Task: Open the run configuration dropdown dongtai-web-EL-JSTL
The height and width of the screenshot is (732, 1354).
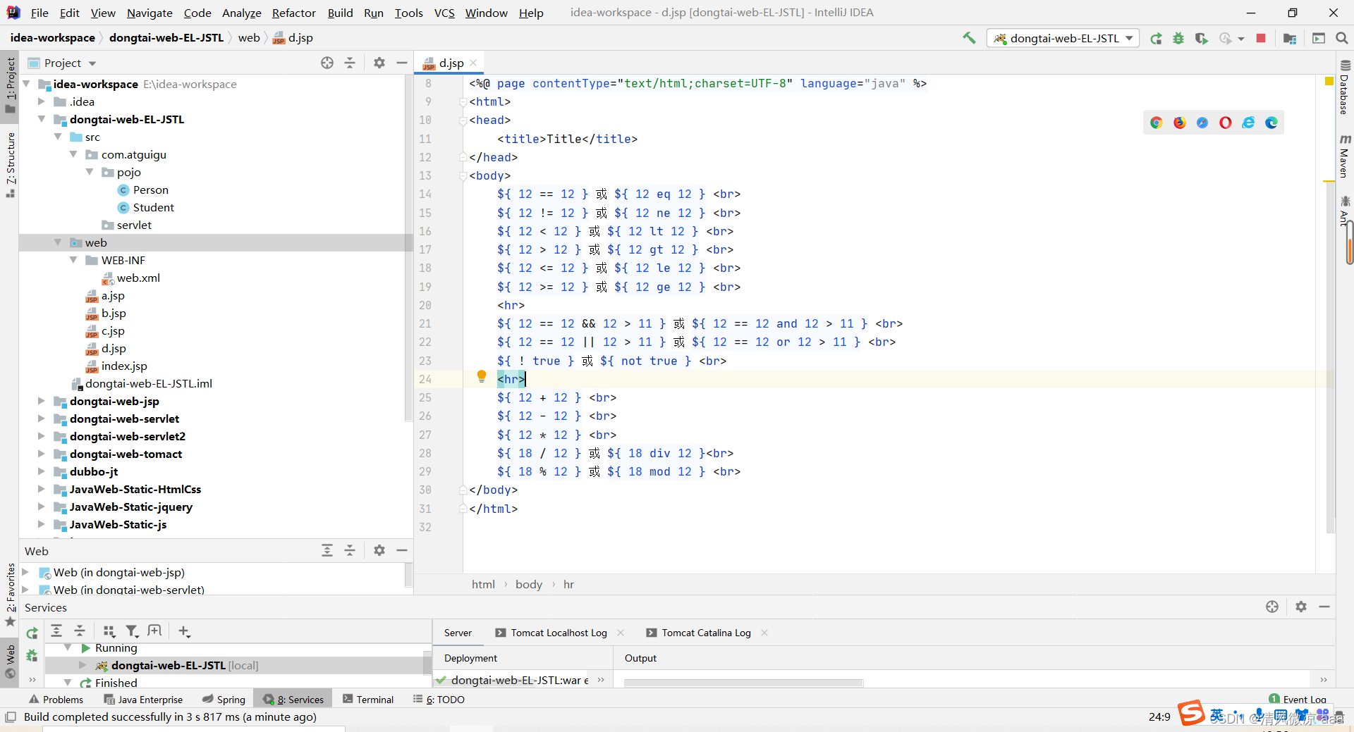Action: click(1063, 38)
